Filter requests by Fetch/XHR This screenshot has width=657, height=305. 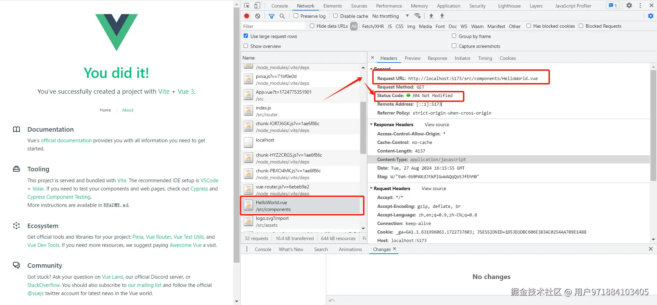pos(373,26)
